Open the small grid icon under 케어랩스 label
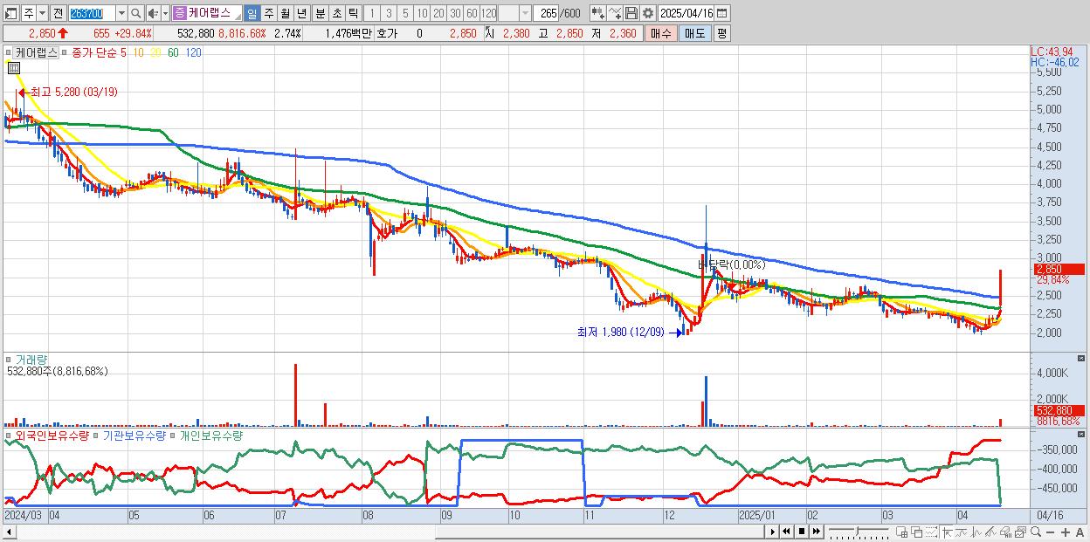 click(x=13, y=67)
